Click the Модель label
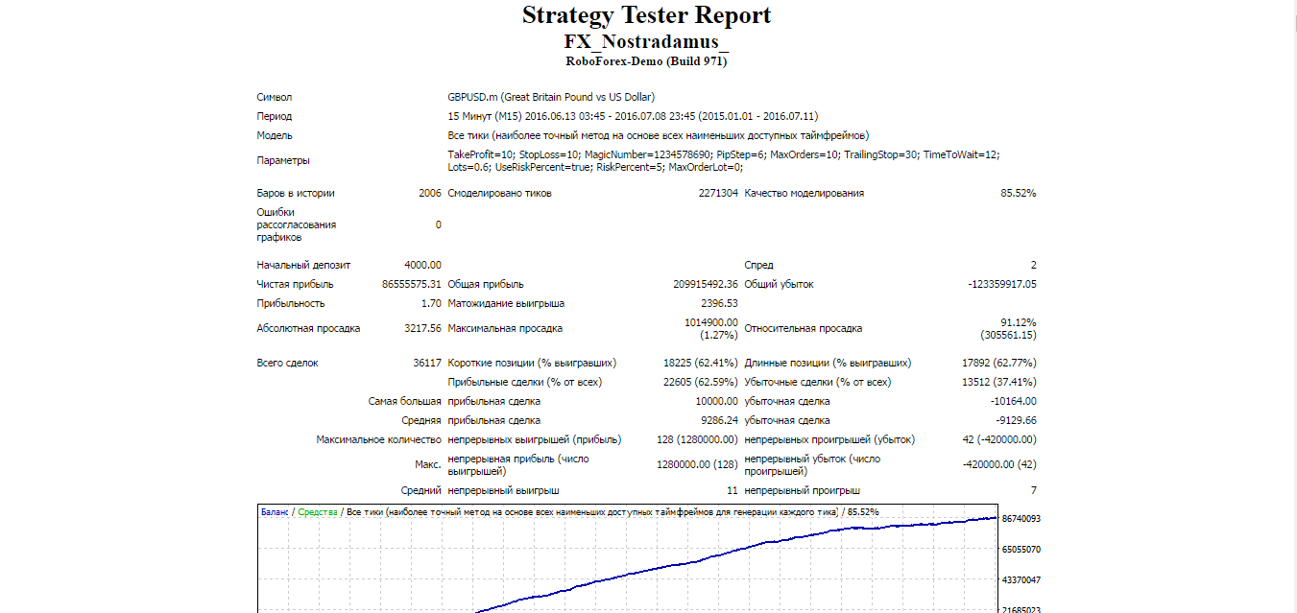 point(275,135)
